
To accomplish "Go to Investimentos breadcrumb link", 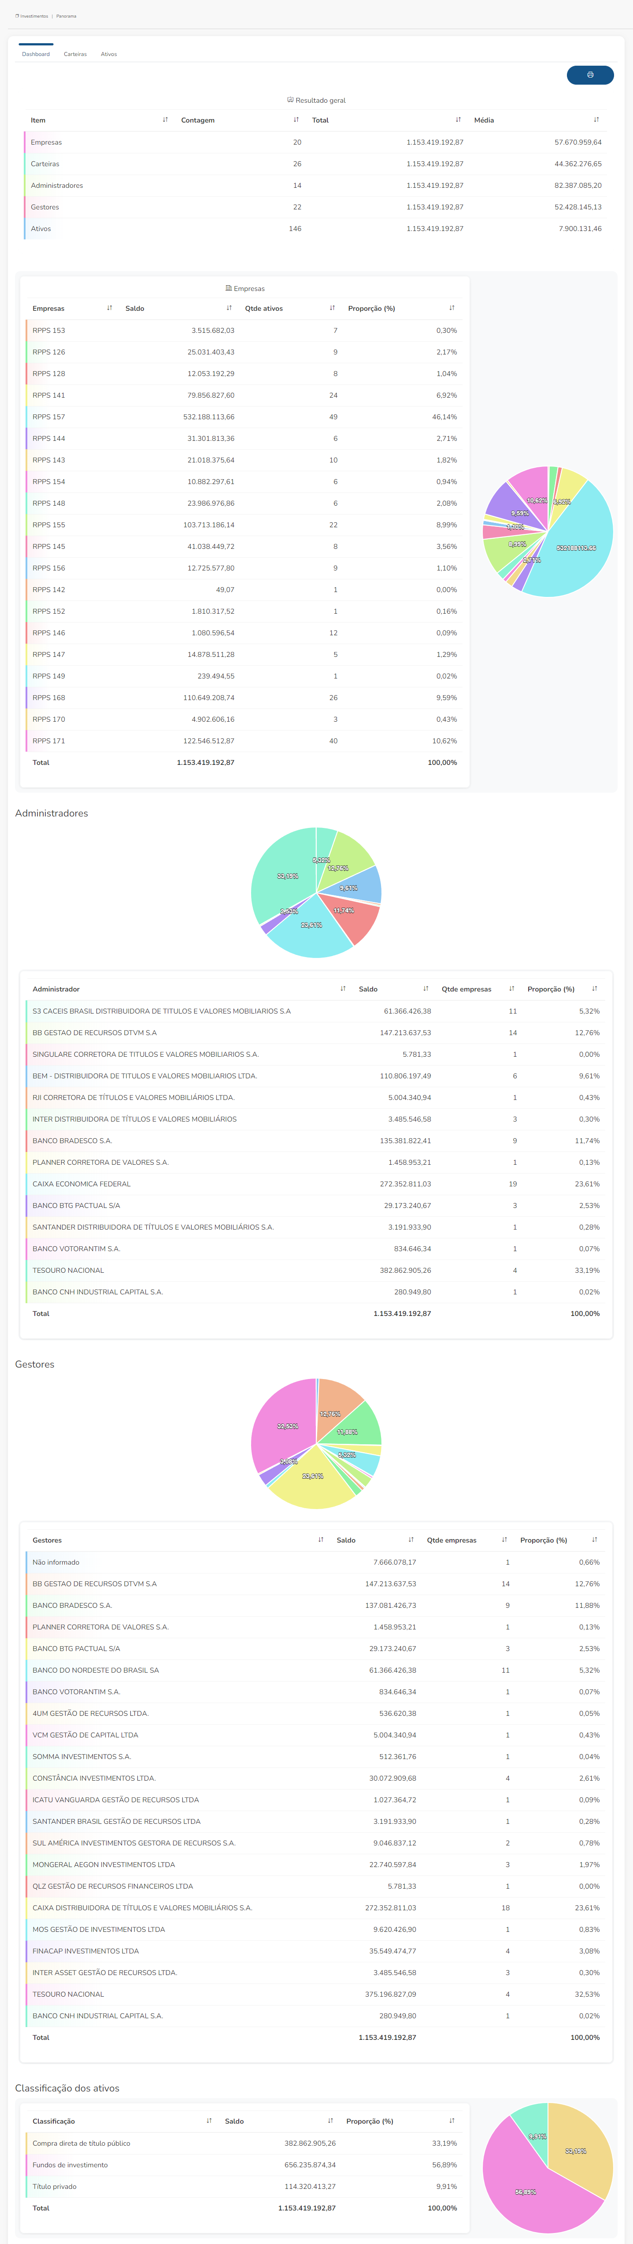I will 34,16.
